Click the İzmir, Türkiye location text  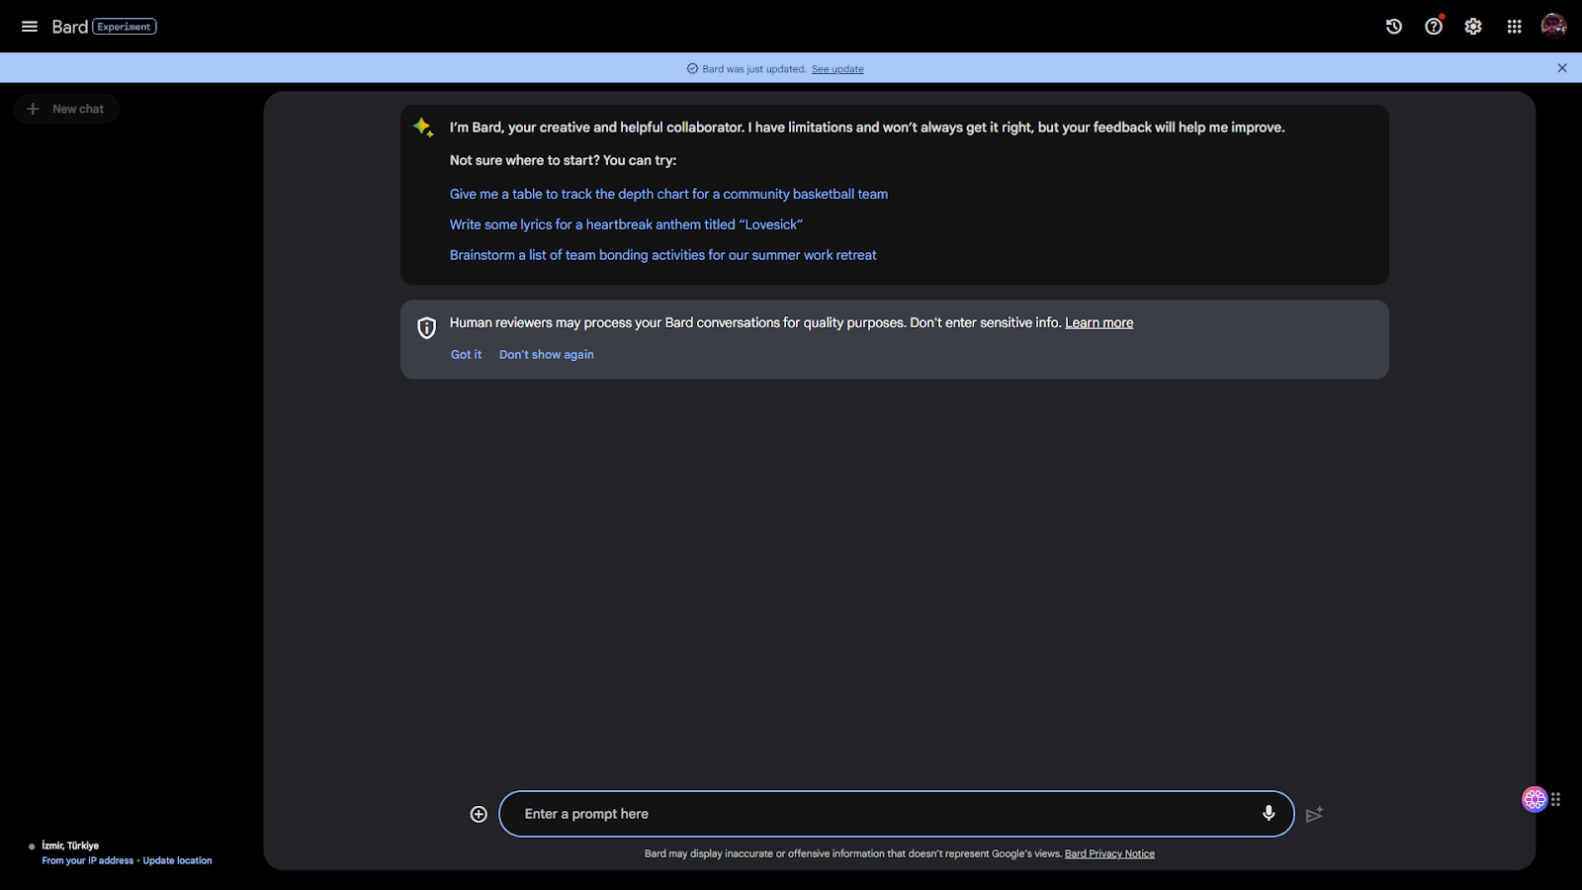point(70,845)
